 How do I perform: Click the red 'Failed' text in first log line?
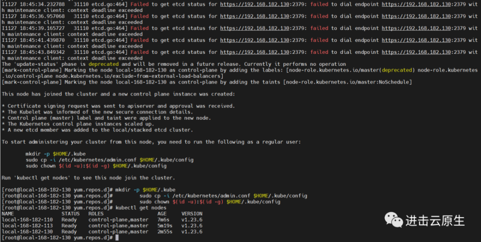click(x=139, y=4)
